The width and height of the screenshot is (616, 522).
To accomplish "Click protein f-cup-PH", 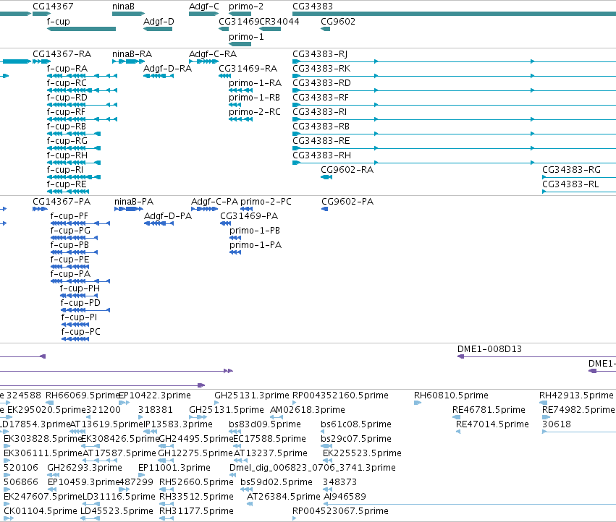I will 80,288.
